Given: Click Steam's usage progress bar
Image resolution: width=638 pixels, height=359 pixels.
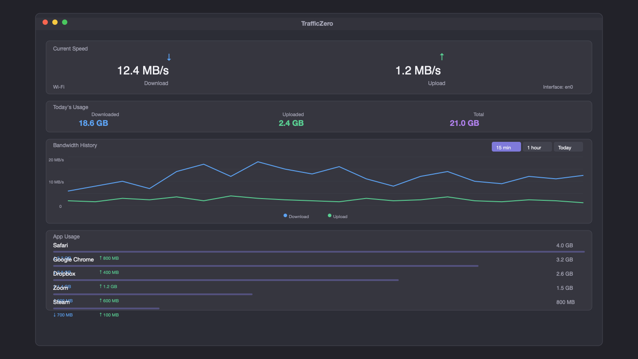Looking at the screenshot, I should point(106,308).
